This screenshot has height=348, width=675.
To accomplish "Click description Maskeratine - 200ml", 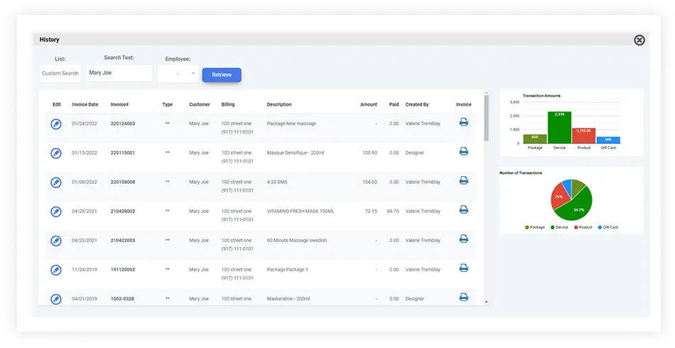I will coord(288,298).
